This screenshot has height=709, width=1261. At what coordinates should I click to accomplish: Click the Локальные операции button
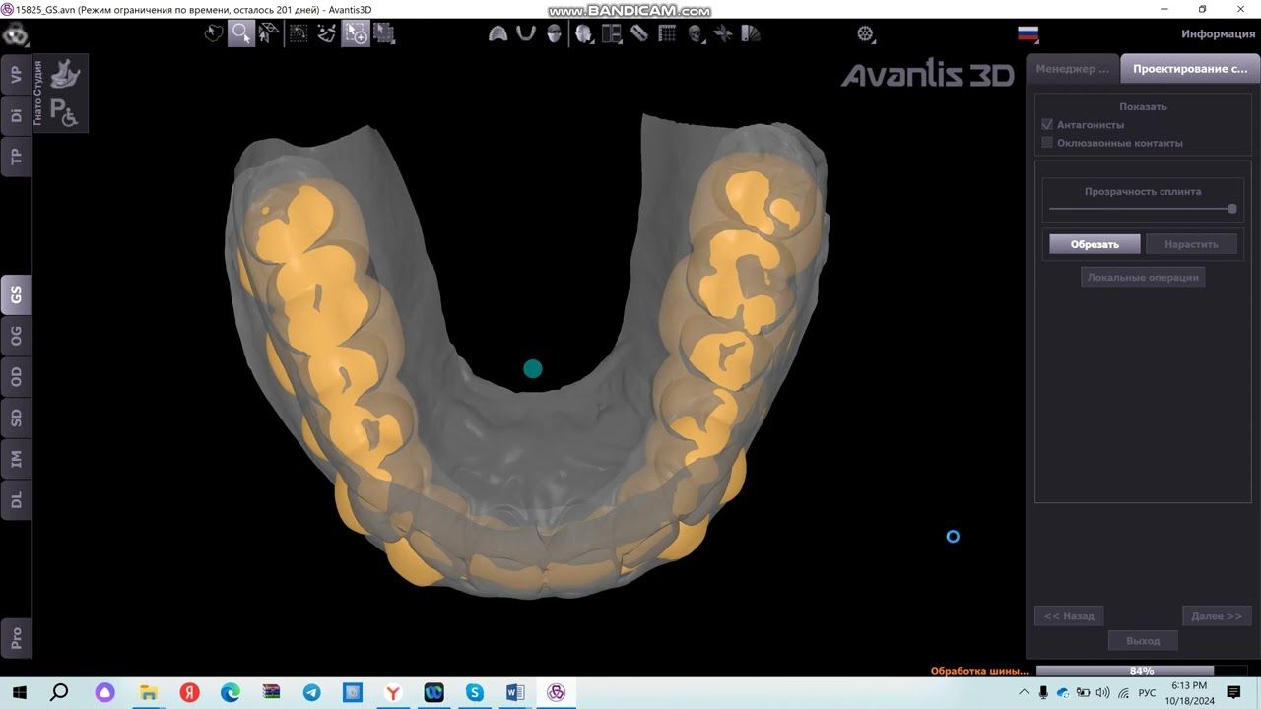pyautogui.click(x=1143, y=278)
